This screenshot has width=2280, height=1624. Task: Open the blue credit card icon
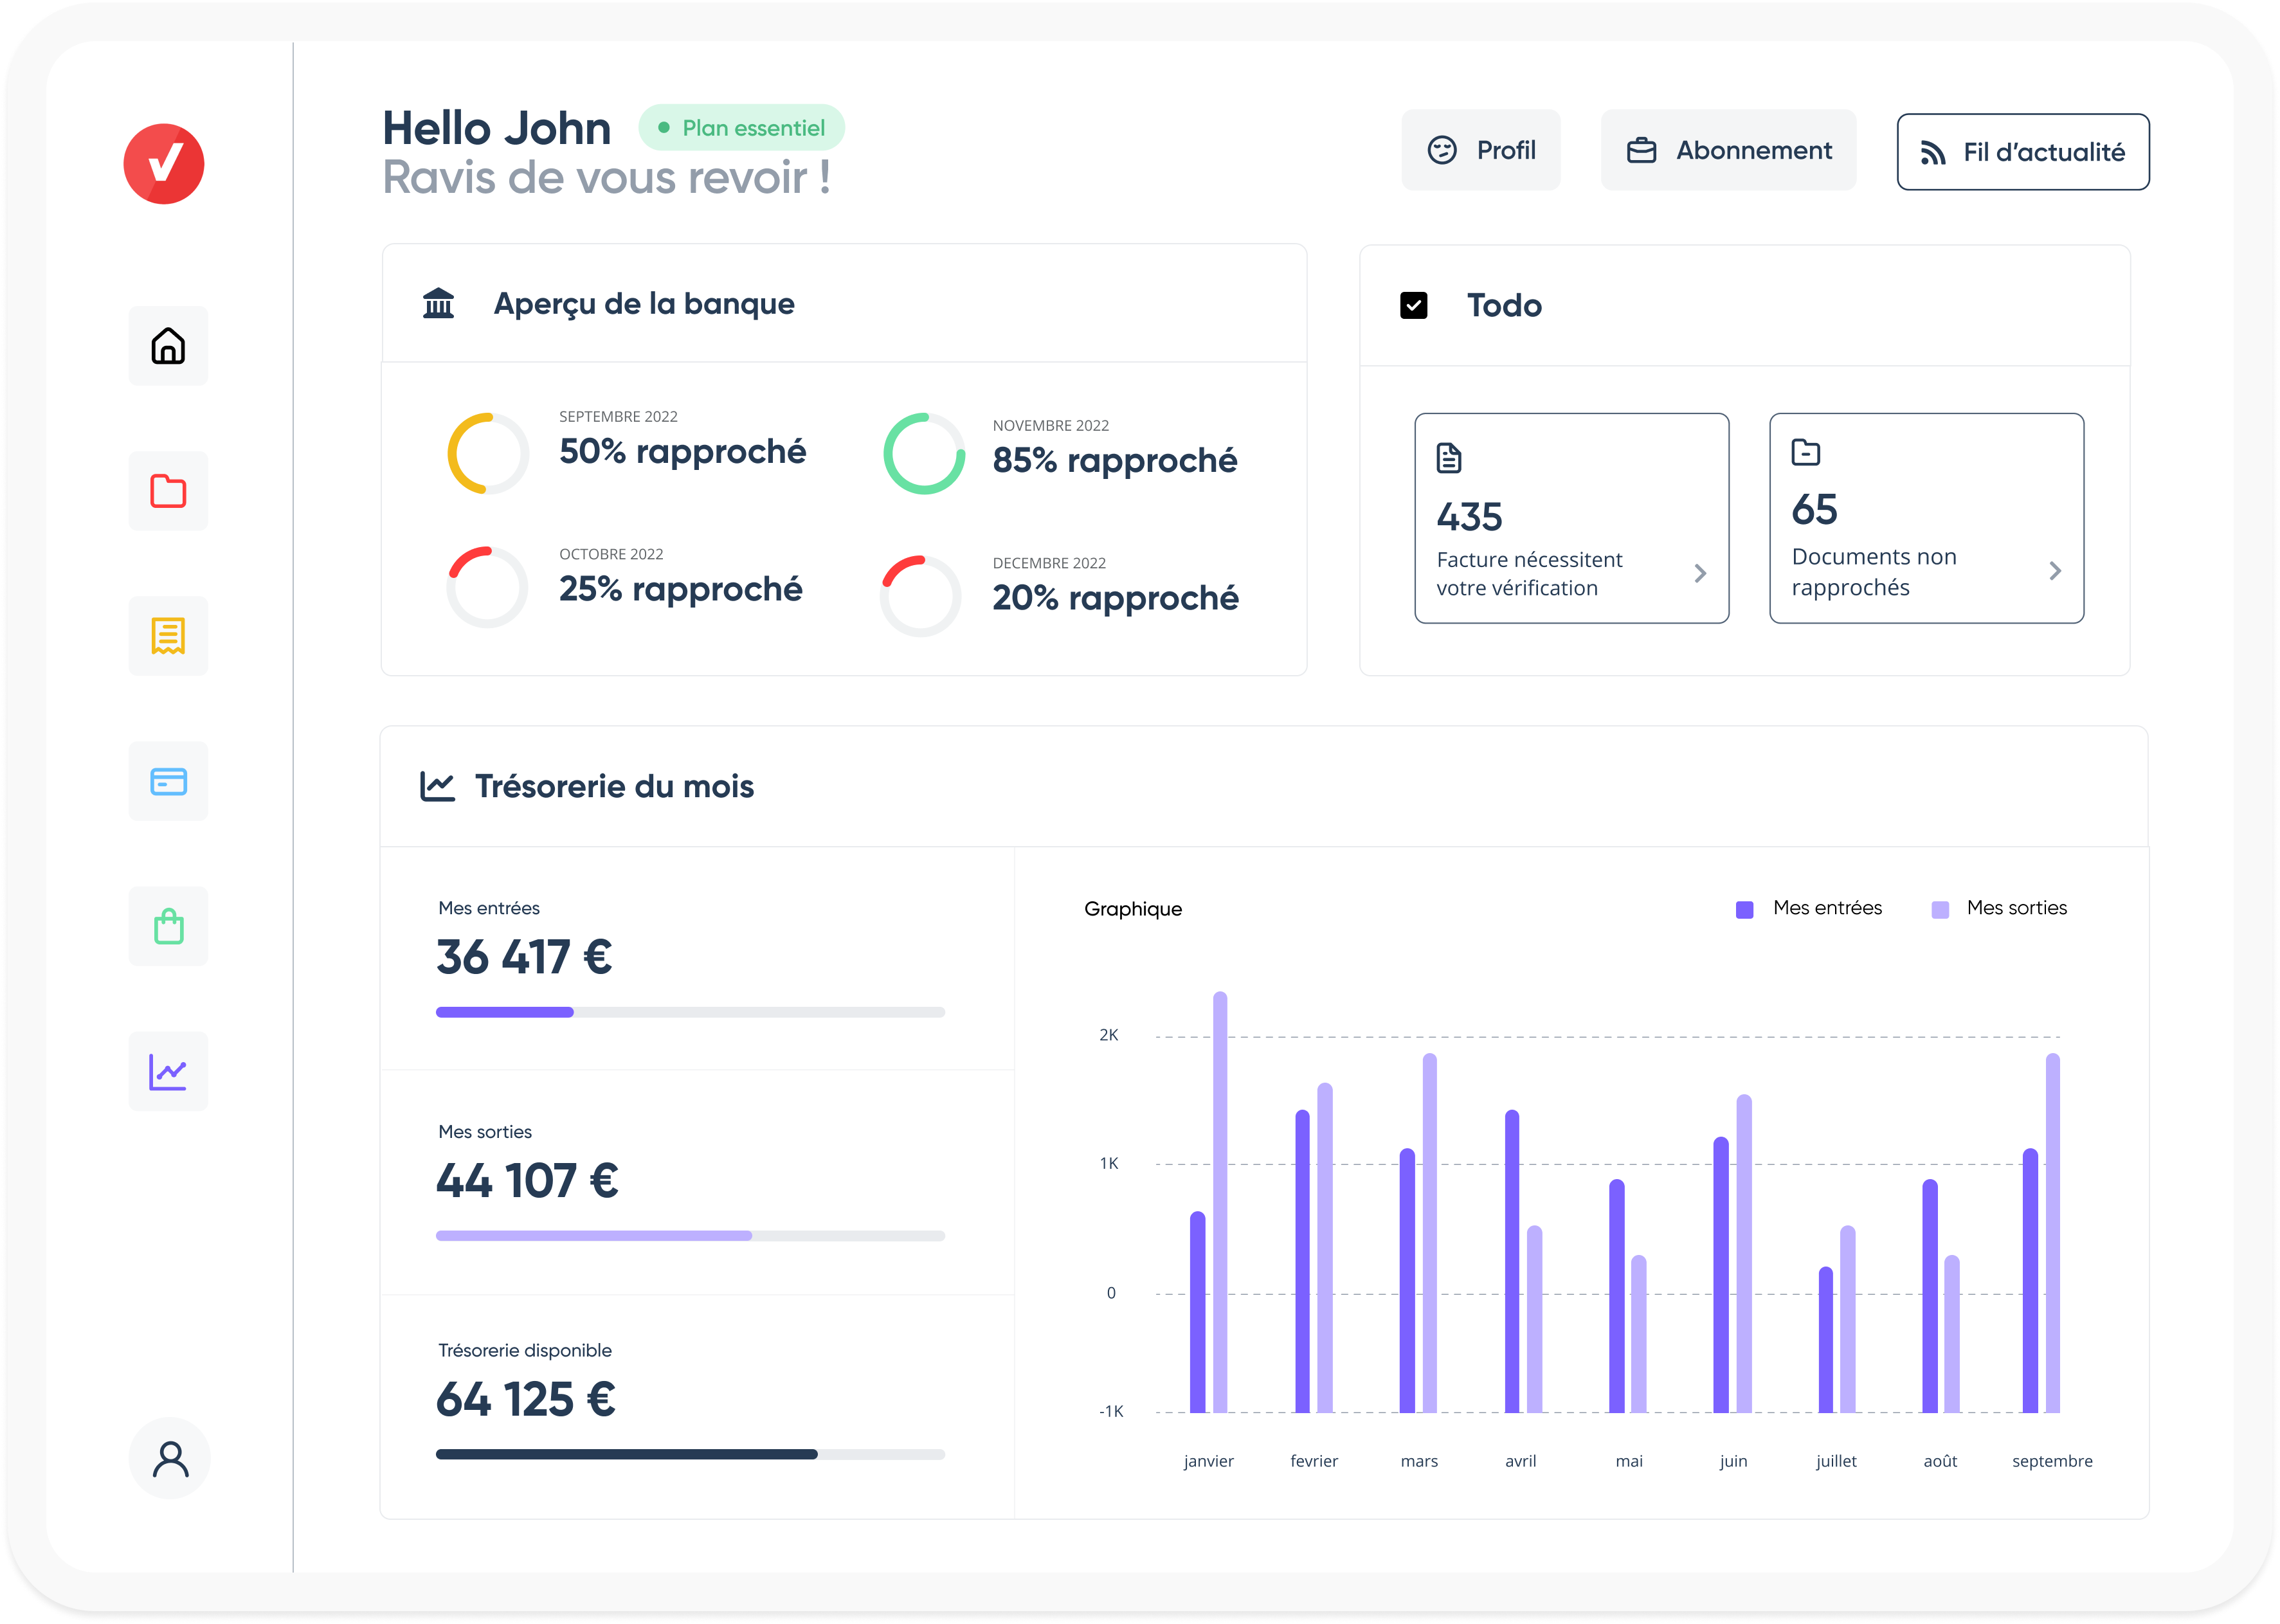point(168,781)
